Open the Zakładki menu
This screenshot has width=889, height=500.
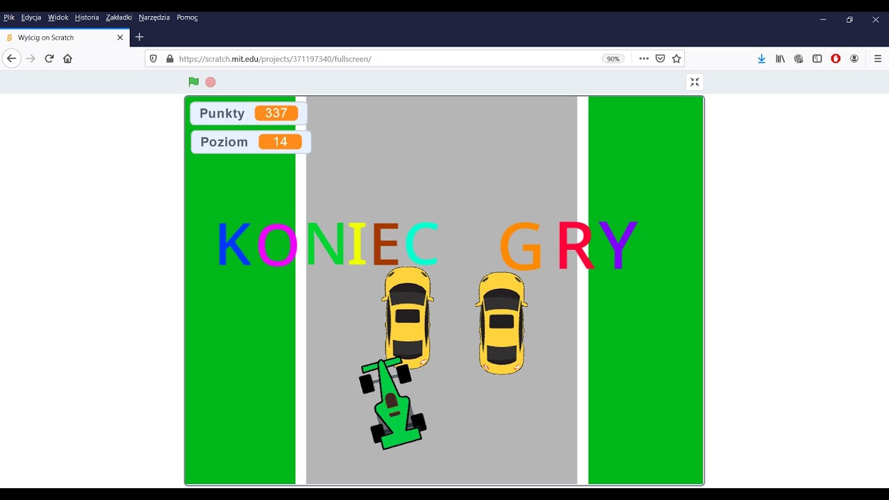tap(119, 17)
